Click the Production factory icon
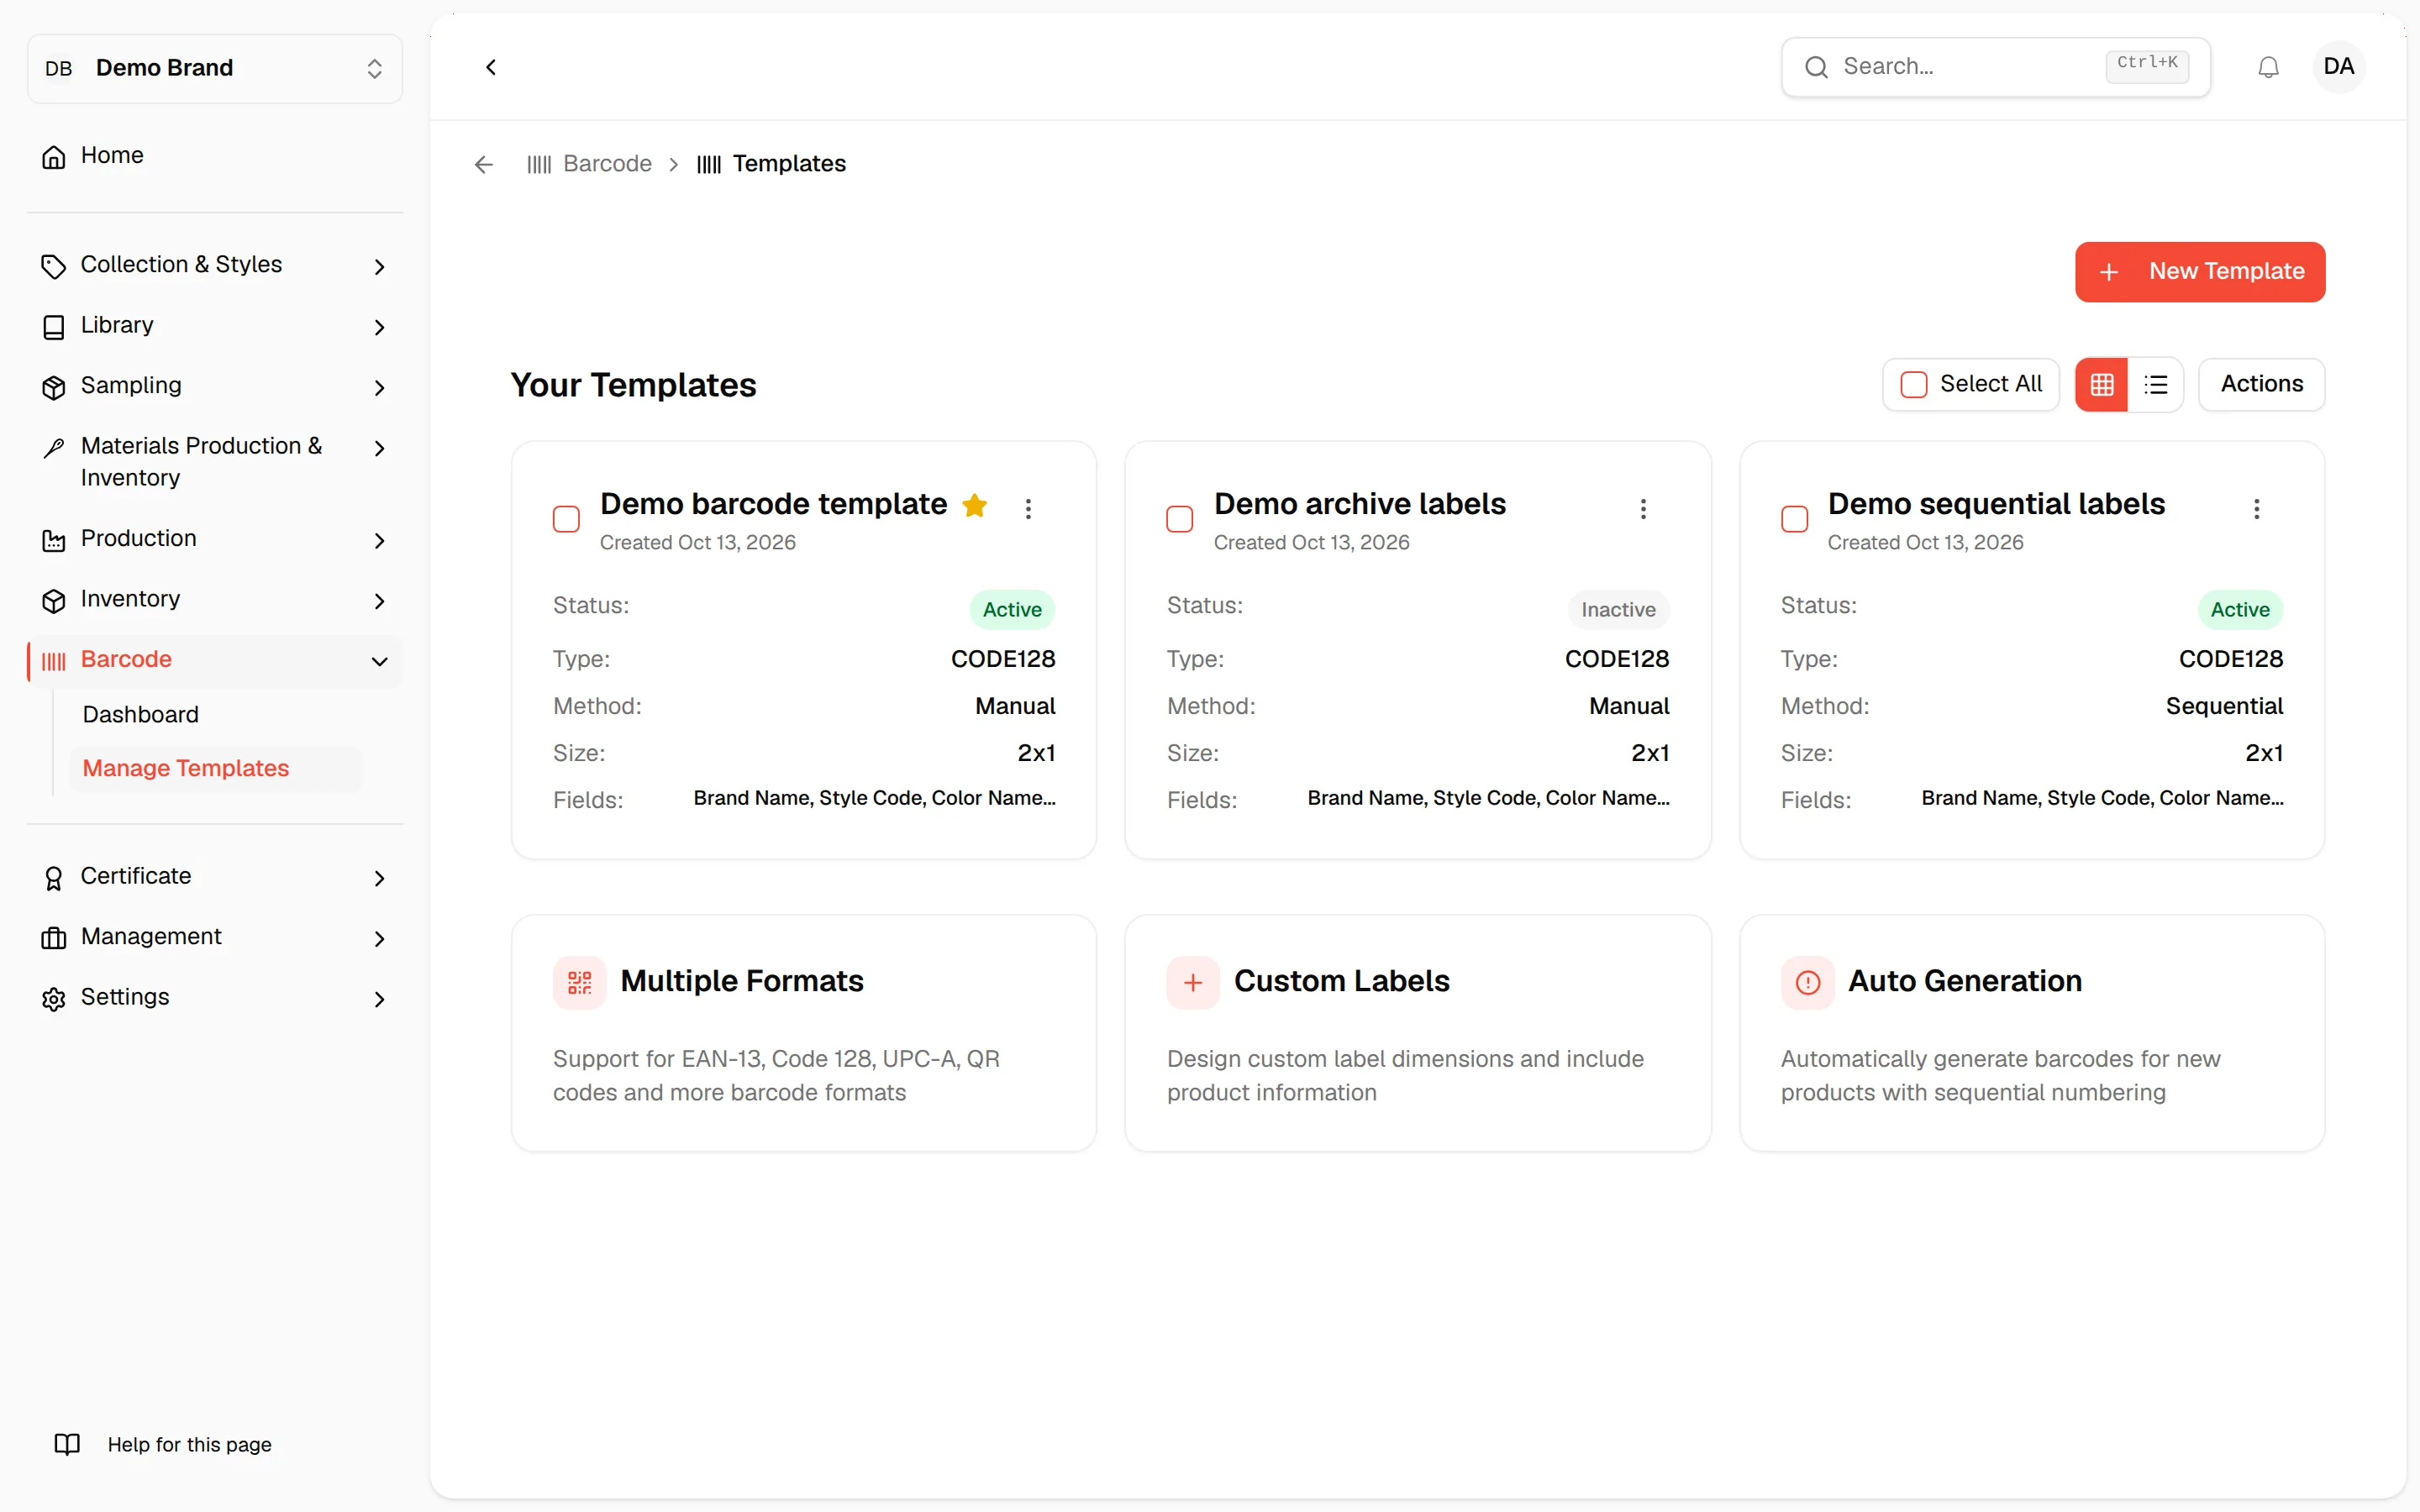 point(54,540)
